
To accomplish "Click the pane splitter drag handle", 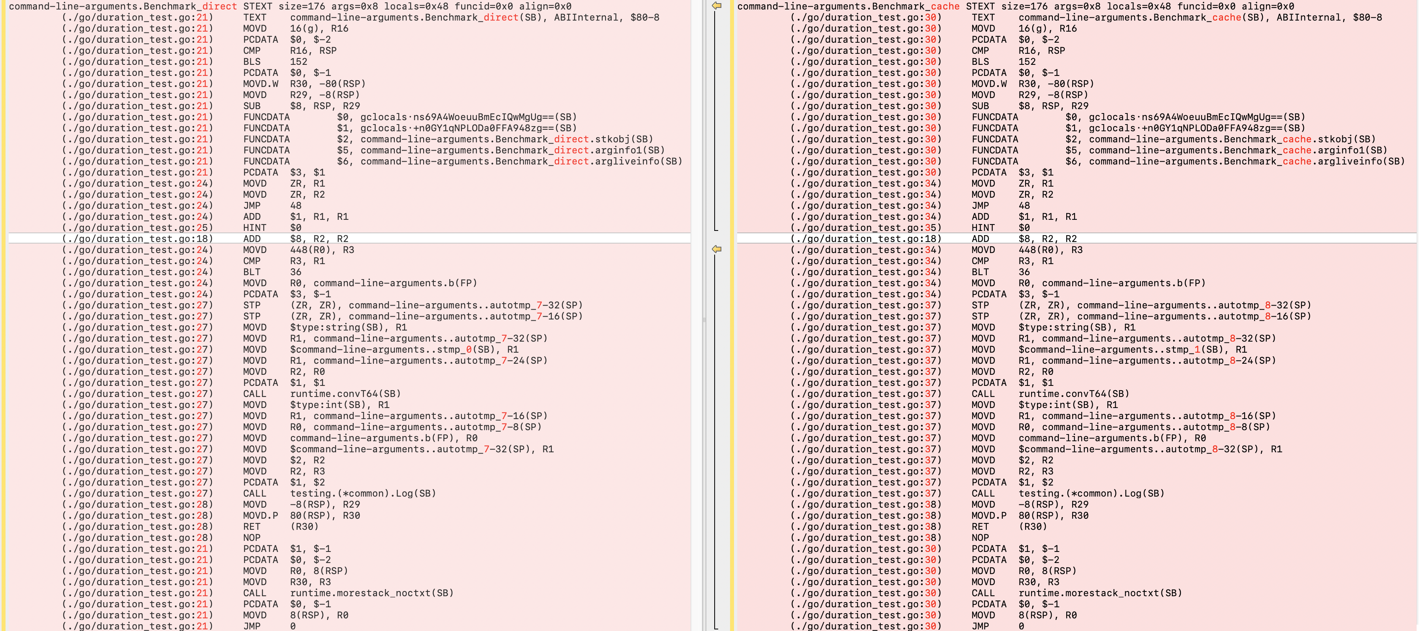I will point(704,319).
